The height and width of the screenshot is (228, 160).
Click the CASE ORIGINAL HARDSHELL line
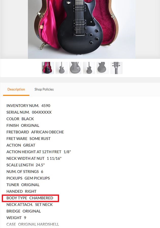coord(33,224)
